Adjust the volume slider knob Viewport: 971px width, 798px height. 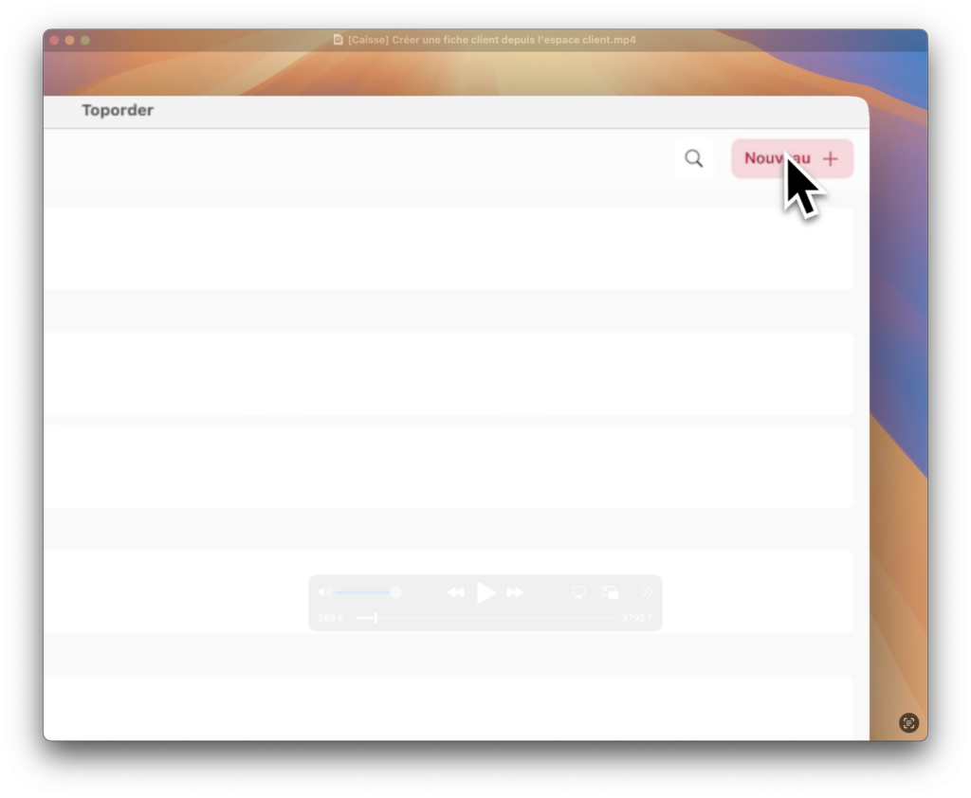coord(396,592)
